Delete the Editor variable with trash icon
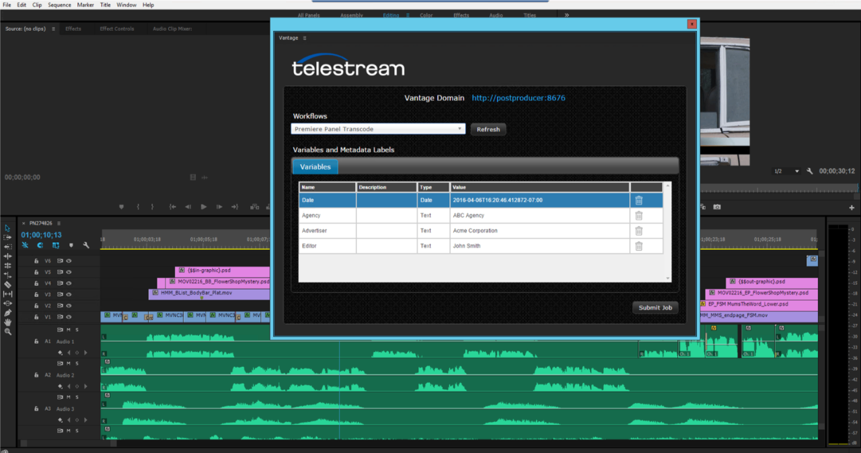 (x=638, y=246)
